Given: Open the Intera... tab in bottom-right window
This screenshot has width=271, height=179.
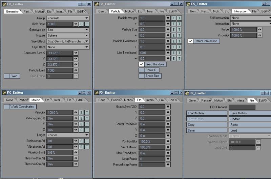Looking at the screenshot, I should (x=241, y=100).
